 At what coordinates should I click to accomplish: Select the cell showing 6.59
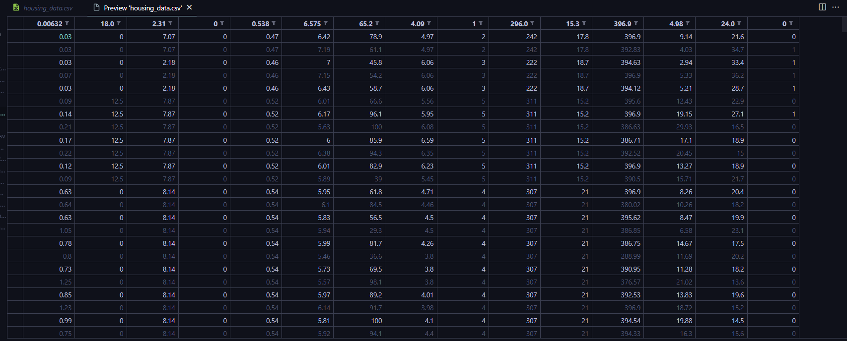point(411,140)
